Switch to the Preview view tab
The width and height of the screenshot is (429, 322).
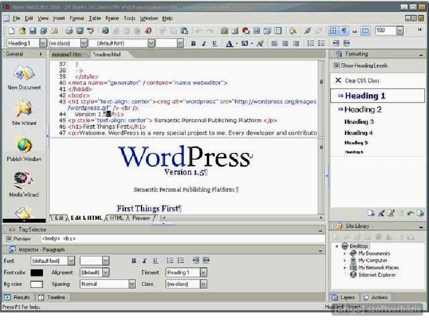[141, 218]
